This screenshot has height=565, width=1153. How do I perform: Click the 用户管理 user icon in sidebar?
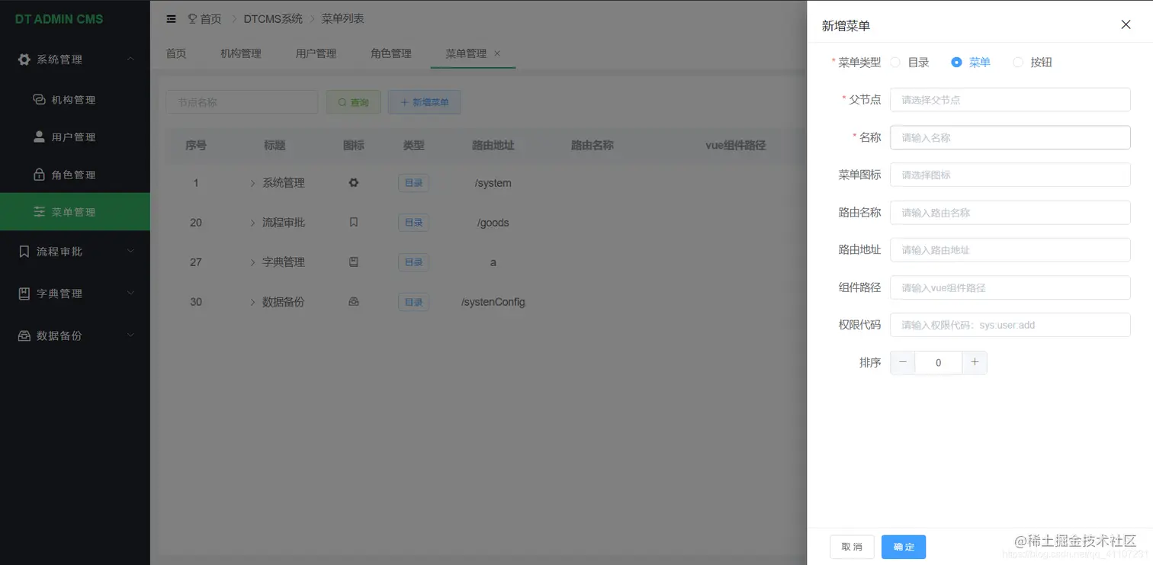pyautogui.click(x=40, y=136)
